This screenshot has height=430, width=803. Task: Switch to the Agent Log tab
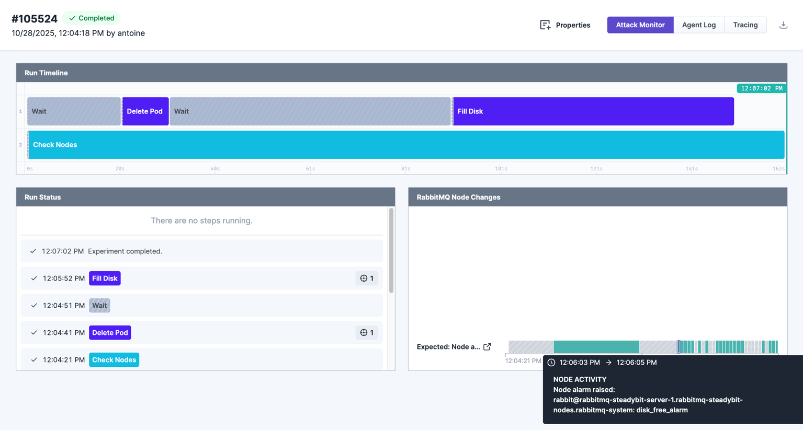pyautogui.click(x=699, y=25)
